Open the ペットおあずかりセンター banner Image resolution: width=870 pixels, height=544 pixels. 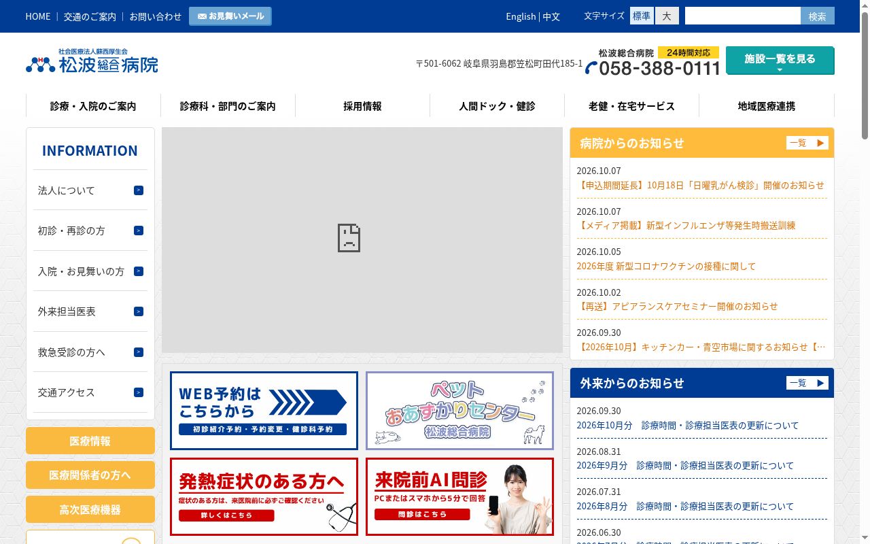(x=459, y=411)
